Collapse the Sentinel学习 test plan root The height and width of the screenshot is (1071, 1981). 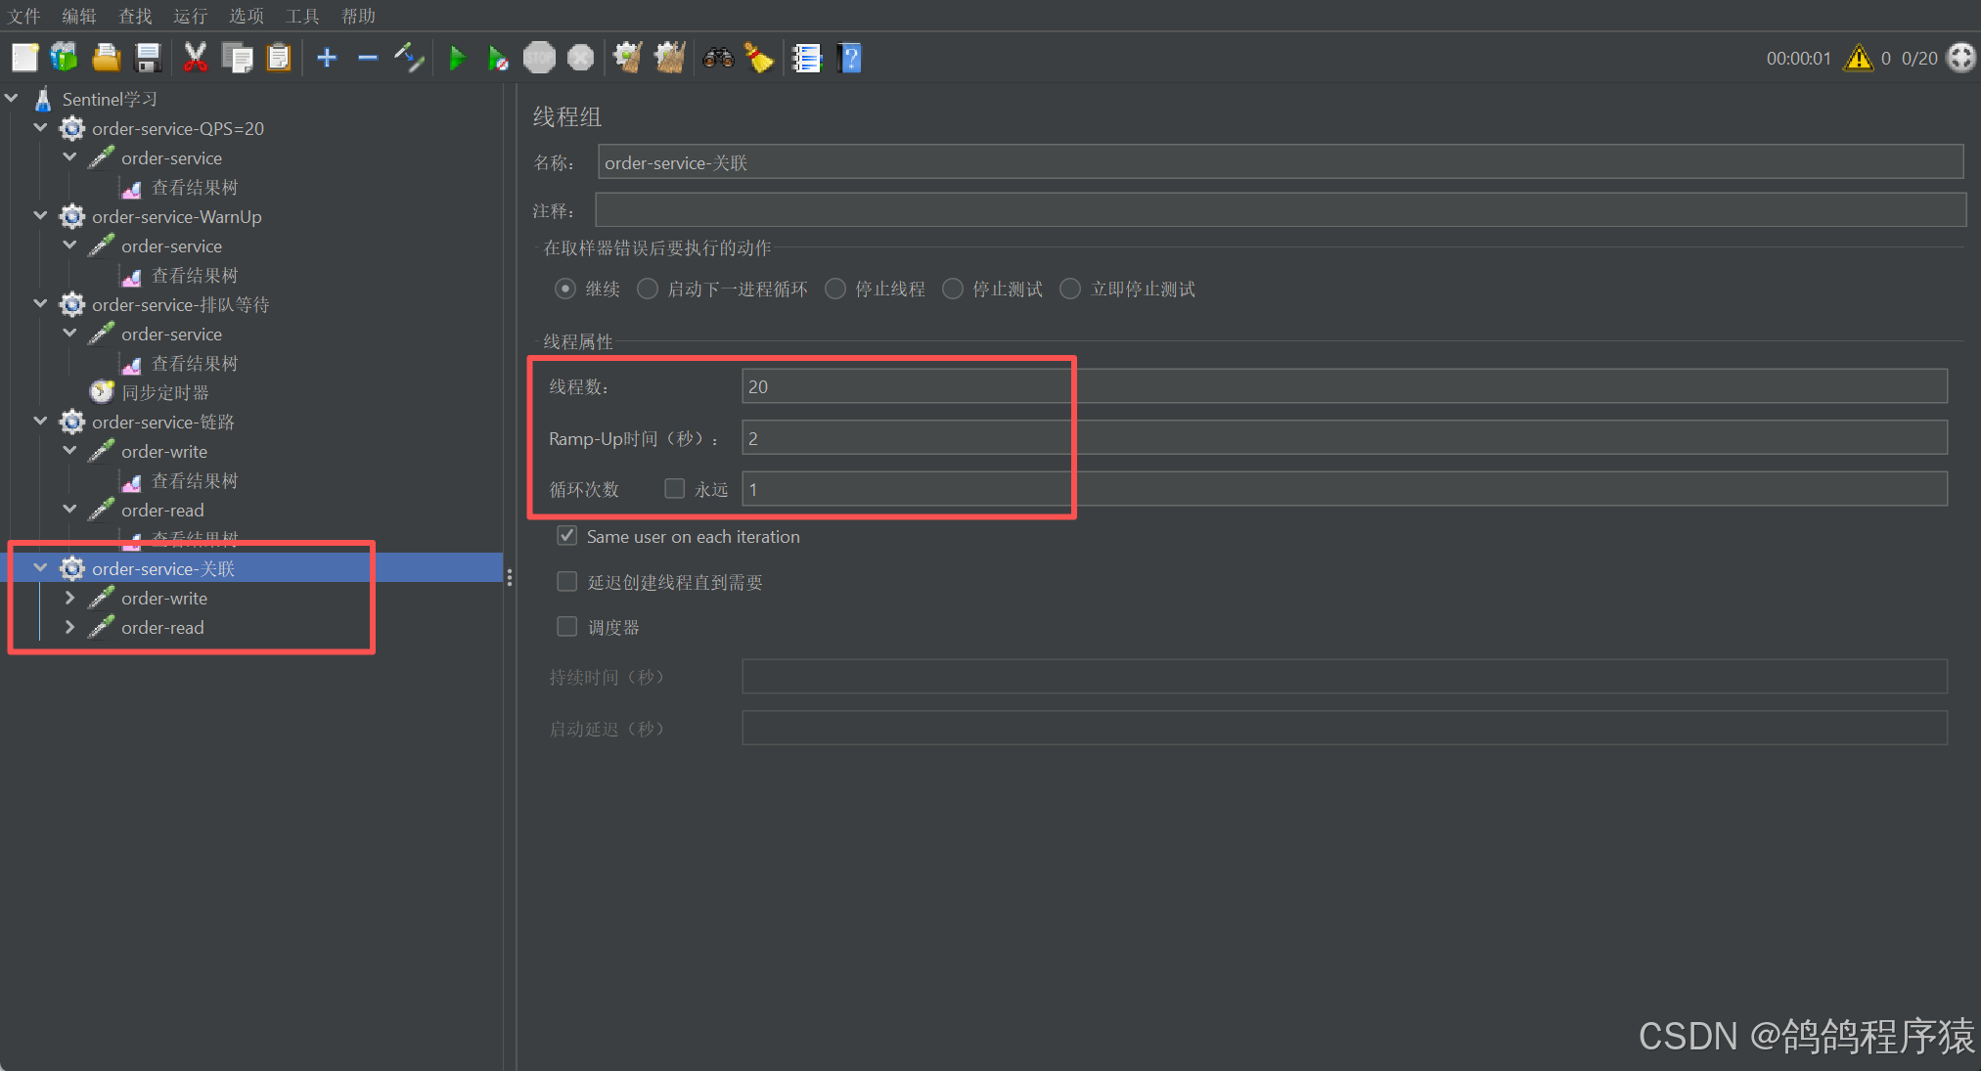click(12, 99)
